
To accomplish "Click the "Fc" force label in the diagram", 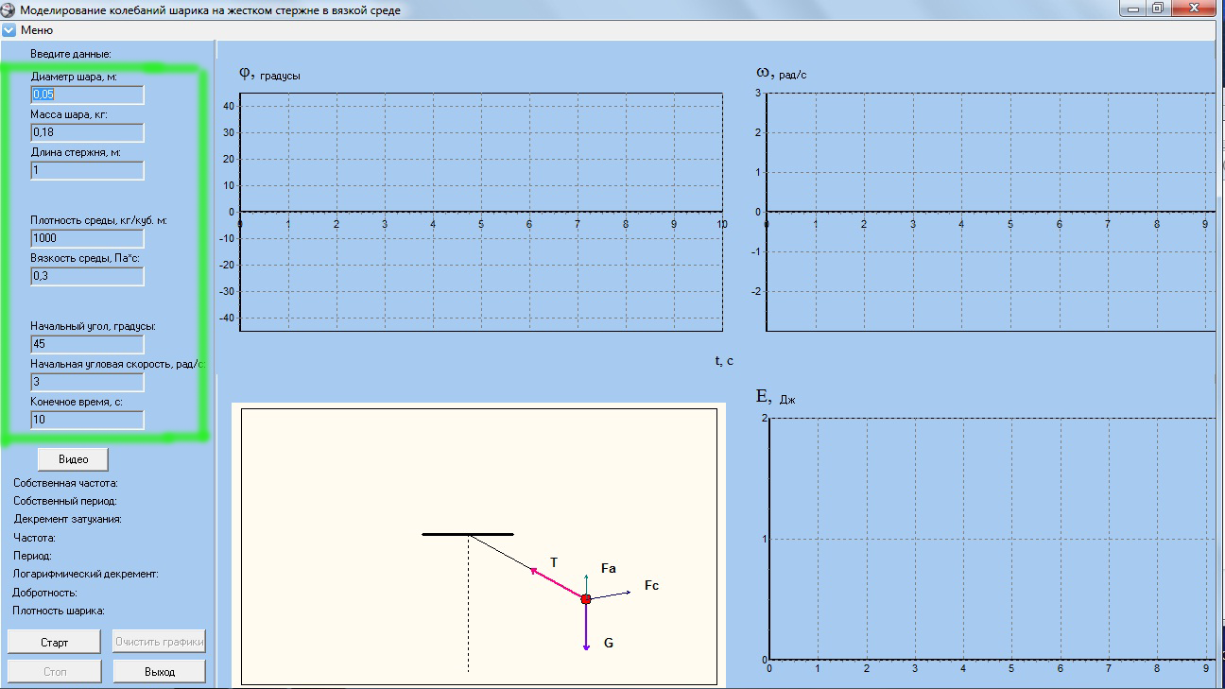I will [x=651, y=586].
